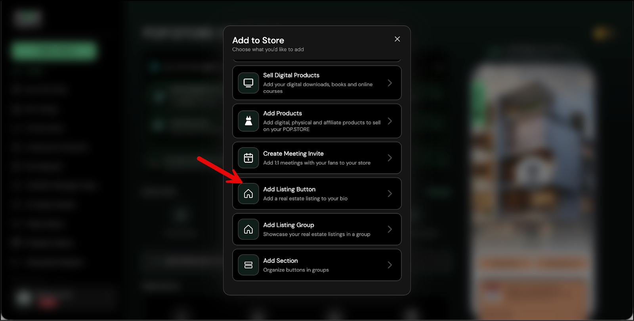Screen dimensions: 634x321
Task: Click the Add Listing Group right arrow
Action: (x=390, y=229)
